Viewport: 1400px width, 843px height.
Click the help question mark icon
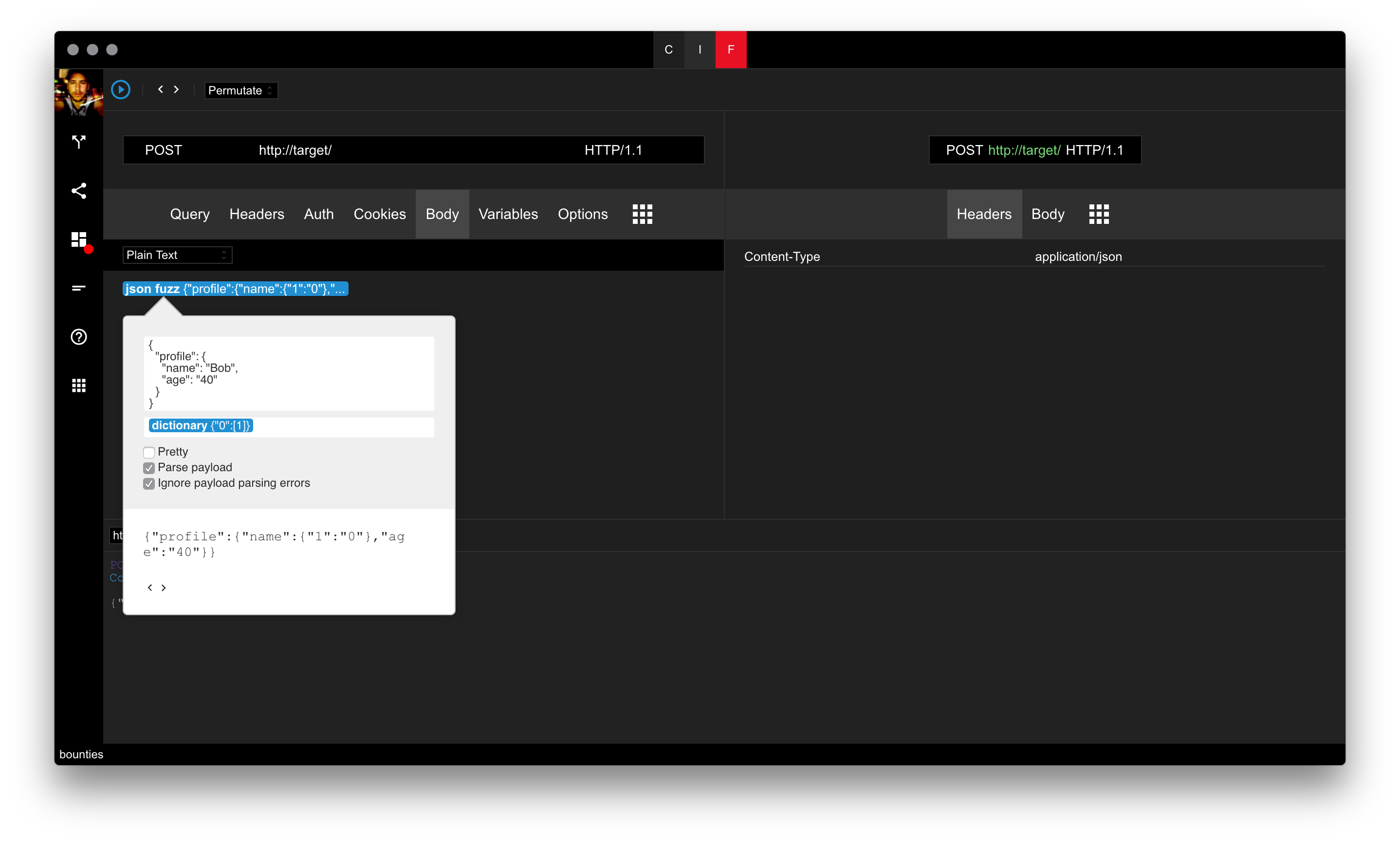(x=78, y=337)
